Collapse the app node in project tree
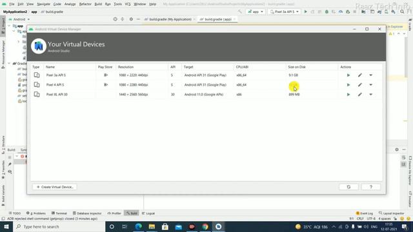Screen dimensions: 413x232 tap(10, 26)
